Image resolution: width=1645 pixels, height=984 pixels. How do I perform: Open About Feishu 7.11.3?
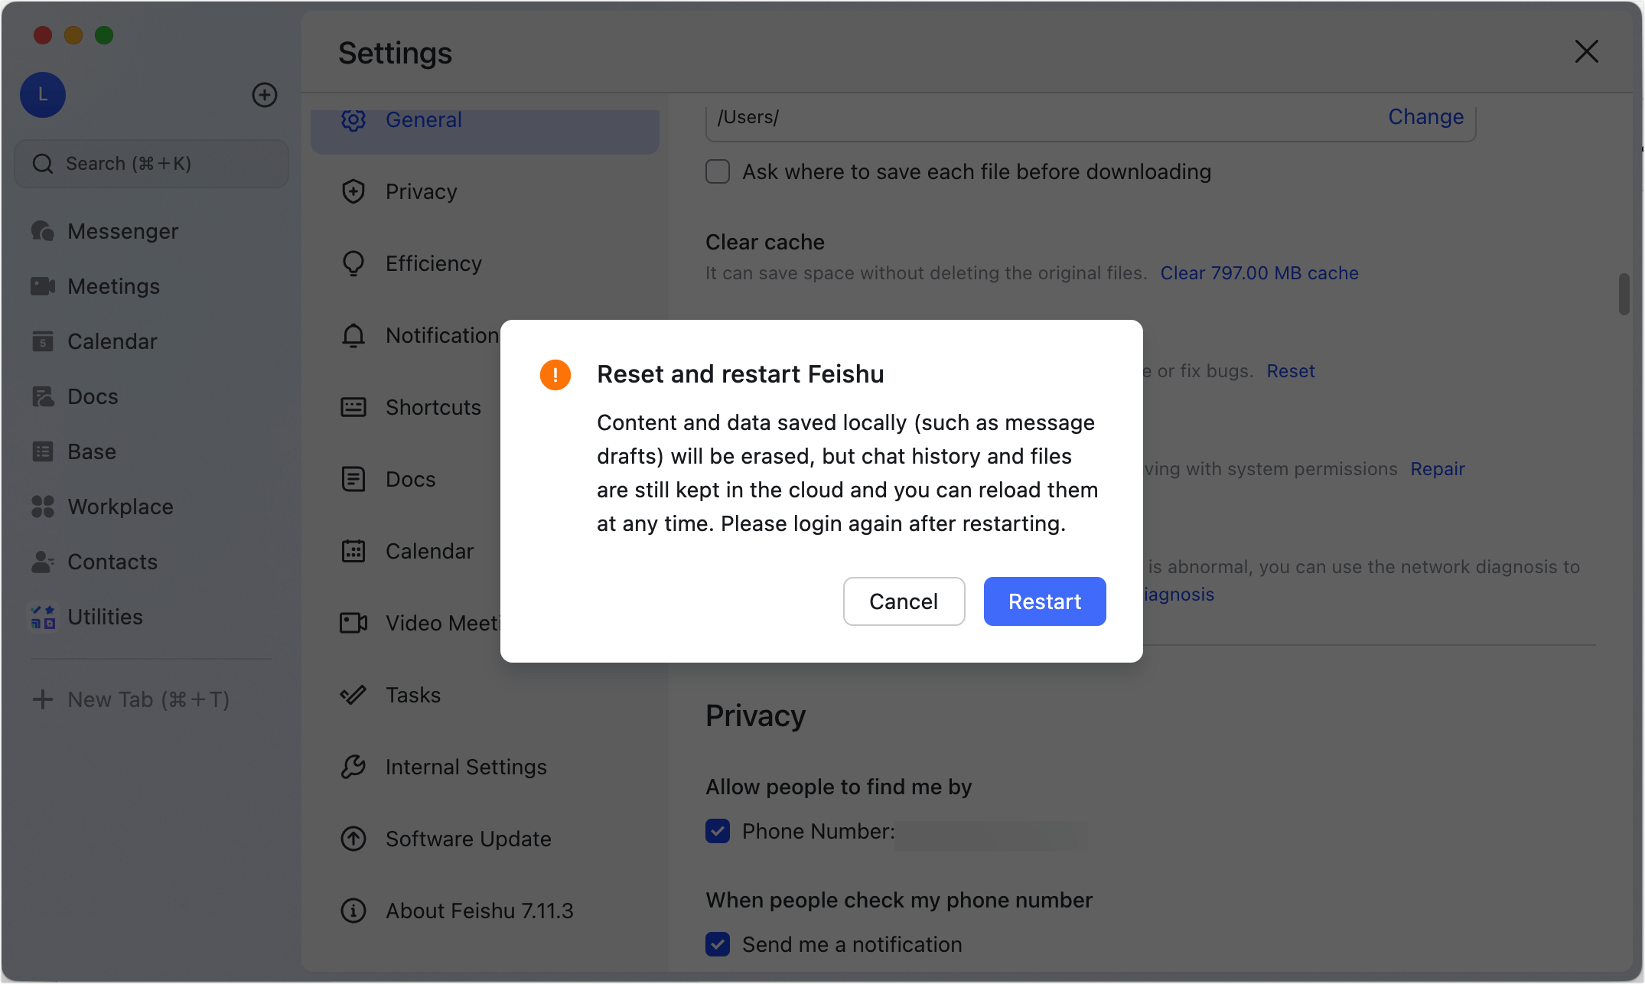[x=479, y=911]
